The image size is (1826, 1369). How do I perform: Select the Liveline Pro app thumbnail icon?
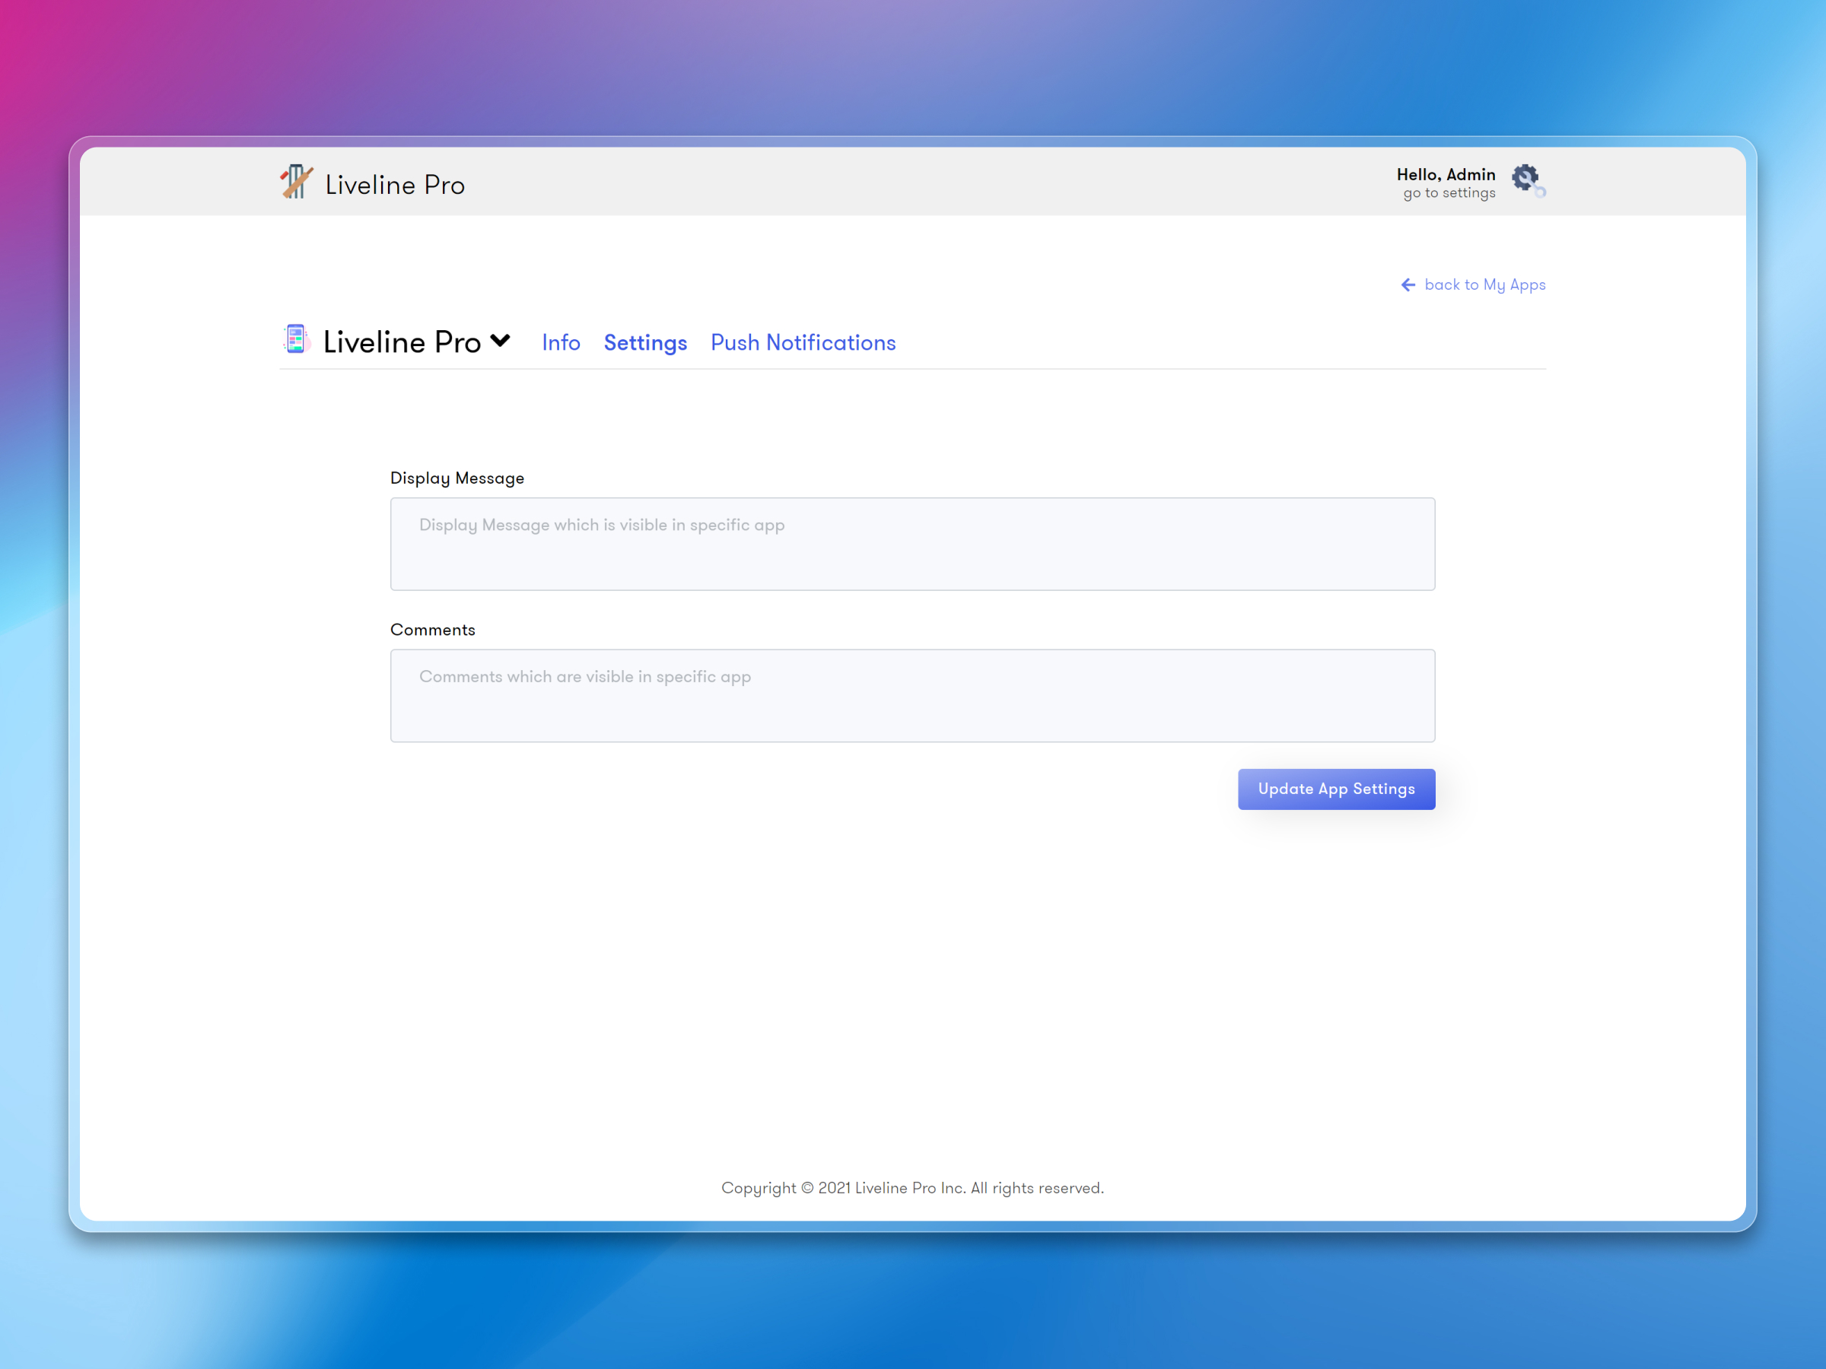pos(295,338)
